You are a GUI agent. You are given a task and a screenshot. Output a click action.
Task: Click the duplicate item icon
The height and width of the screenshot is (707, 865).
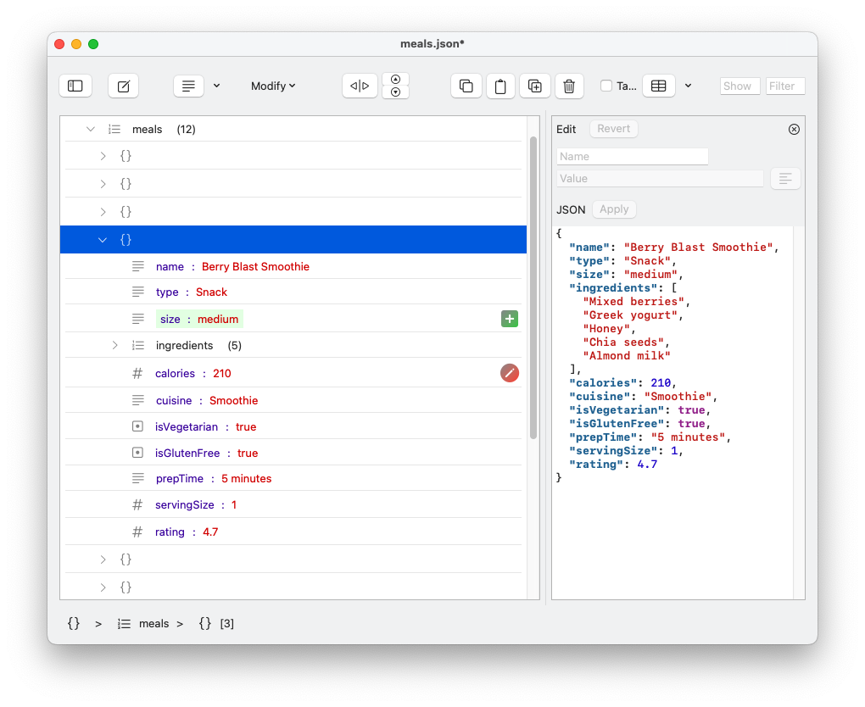point(534,86)
